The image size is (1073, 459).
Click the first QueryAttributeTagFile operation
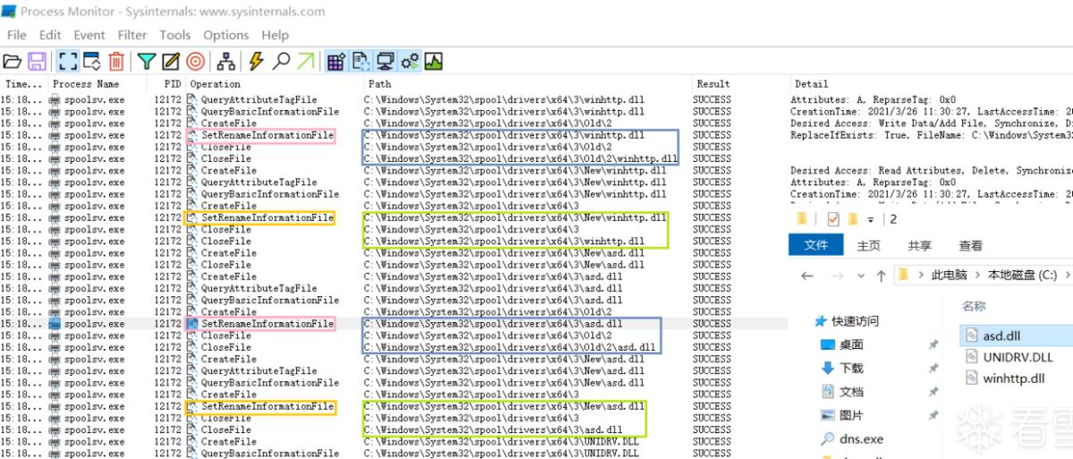pos(258,99)
